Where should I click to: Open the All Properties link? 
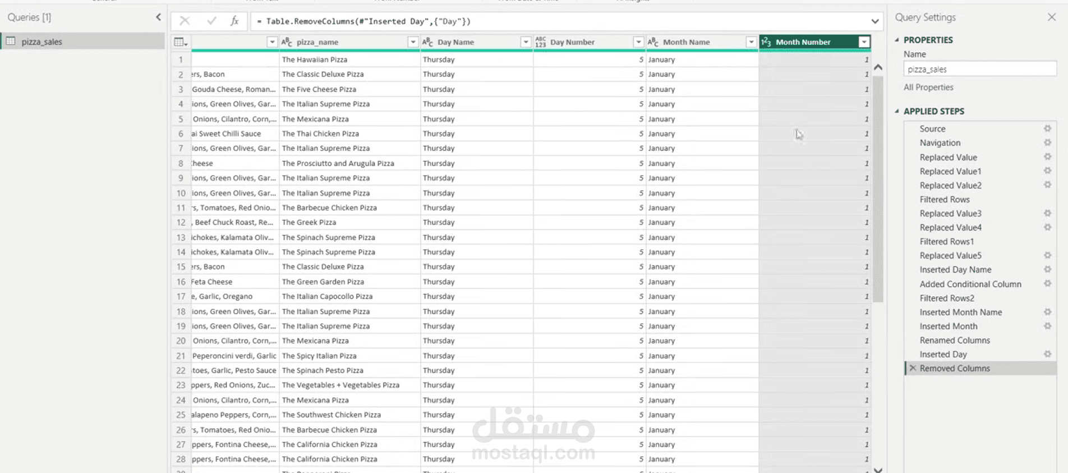pos(928,88)
